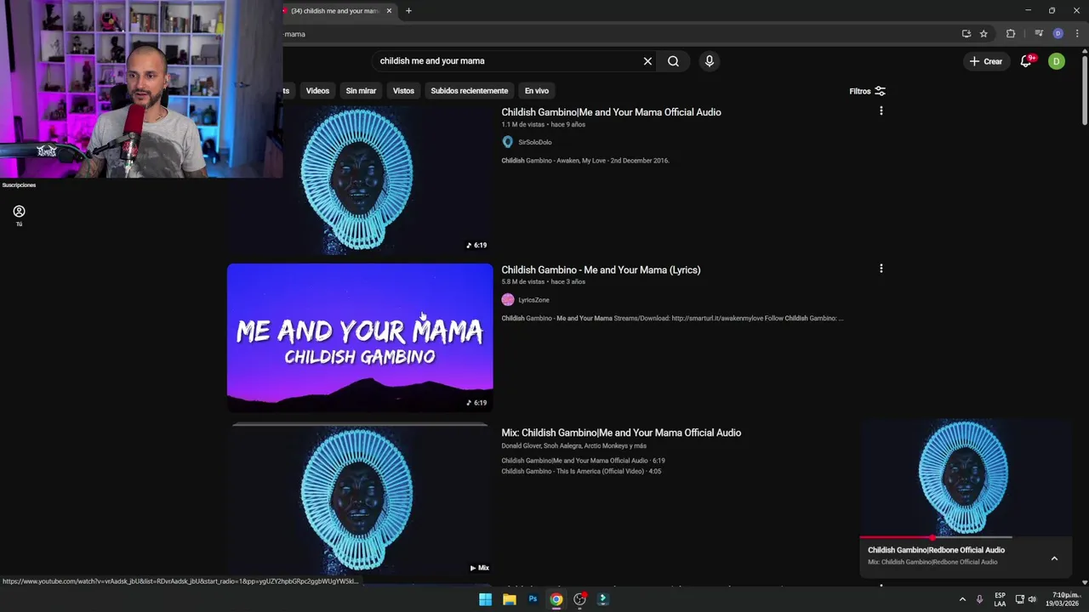Open a new browser tab
Screen dimensions: 1089x612
click(408, 11)
